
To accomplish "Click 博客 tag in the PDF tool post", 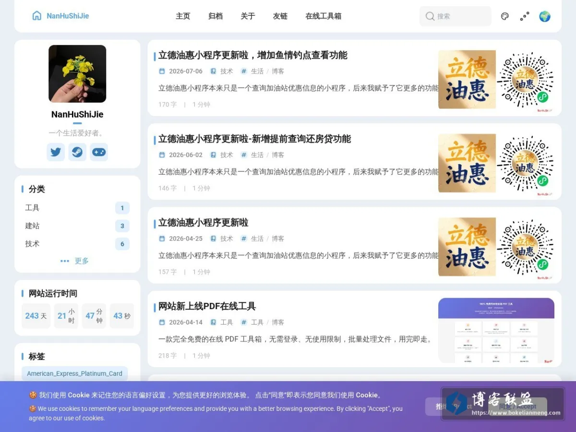I will (x=278, y=323).
